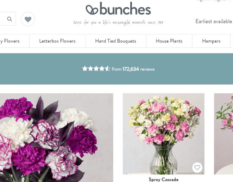
Task: Click the search magnifier icon
Action: pos(9,19)
